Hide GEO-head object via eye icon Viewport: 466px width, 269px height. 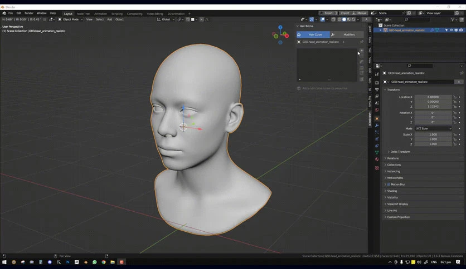(x=451, y=30)
